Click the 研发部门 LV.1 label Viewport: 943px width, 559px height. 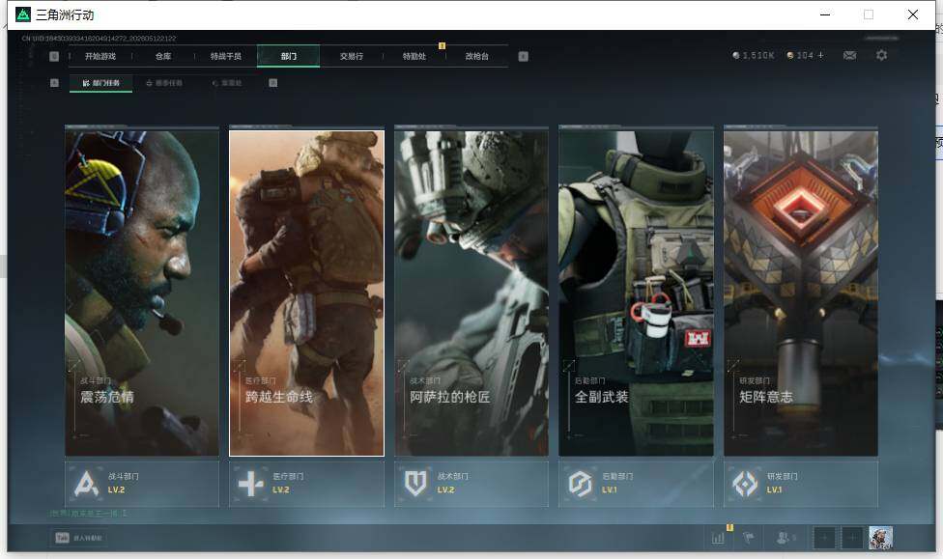pyautogui.click(x=774, y=489)
